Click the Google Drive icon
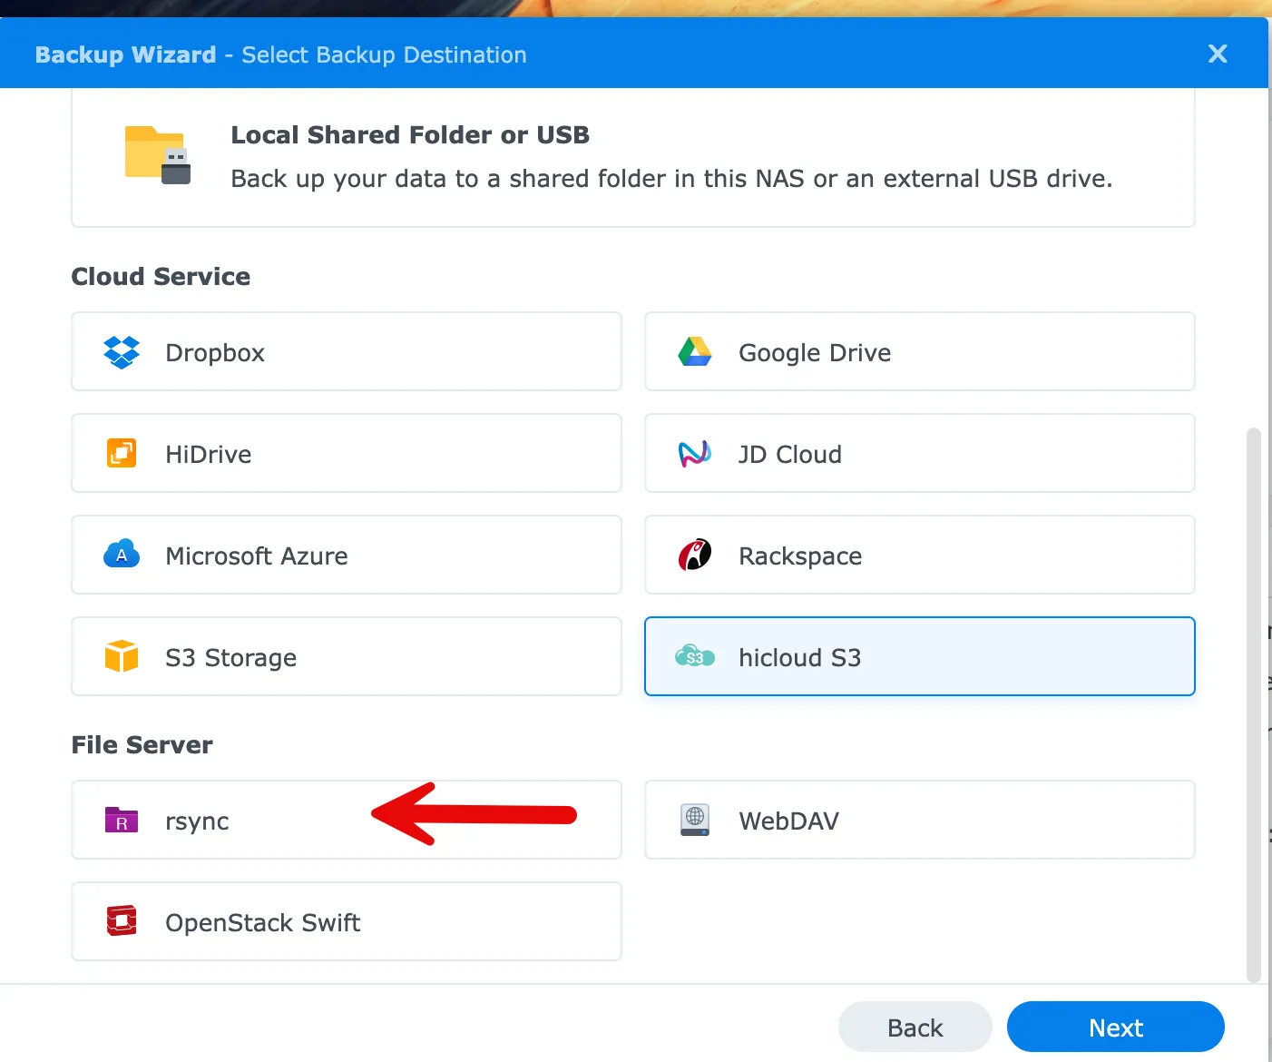 pos(695,352)
